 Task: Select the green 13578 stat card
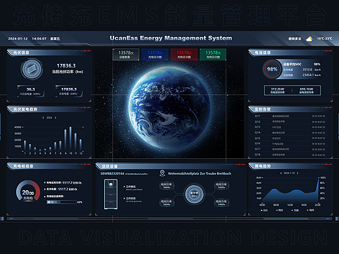pyautogui.click(x=213, y=55)
